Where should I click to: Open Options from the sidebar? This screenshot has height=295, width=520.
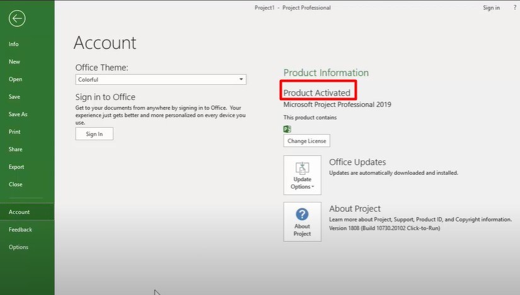tap(18, 247)
